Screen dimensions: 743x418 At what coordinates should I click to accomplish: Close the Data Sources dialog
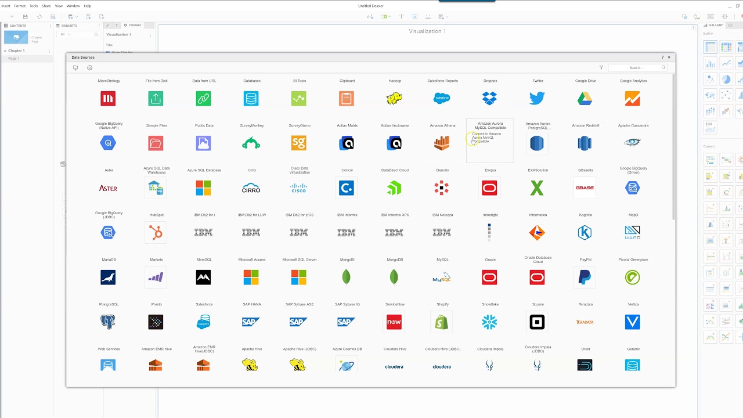(x=669, y=57)
